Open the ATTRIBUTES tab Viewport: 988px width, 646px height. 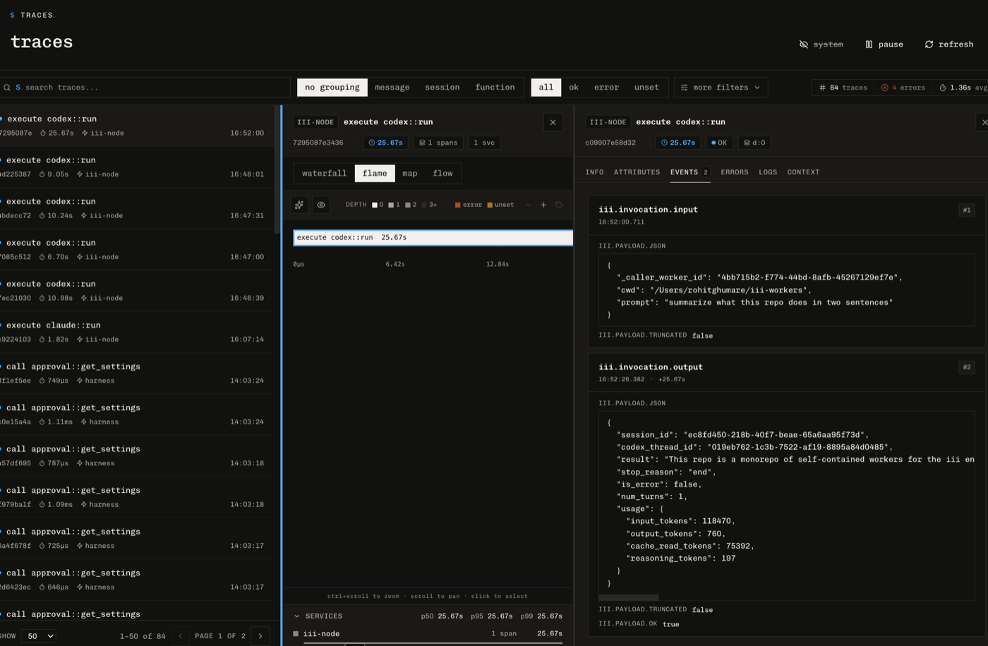[x=637, y=172]
